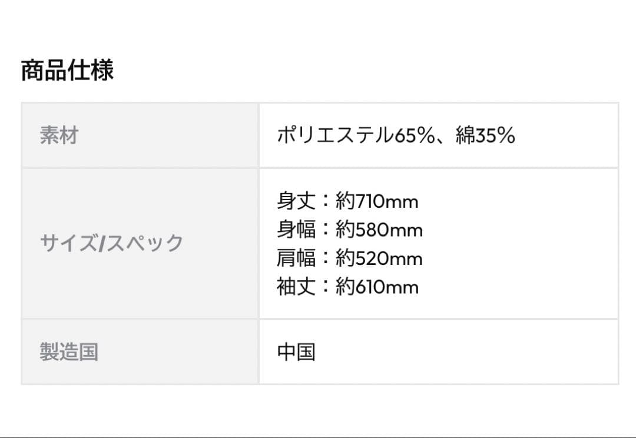Image resolution: width=636 pixels, height=438 pixels.
Task: Select the 製造国 label cell
Action: click(69, 352)
